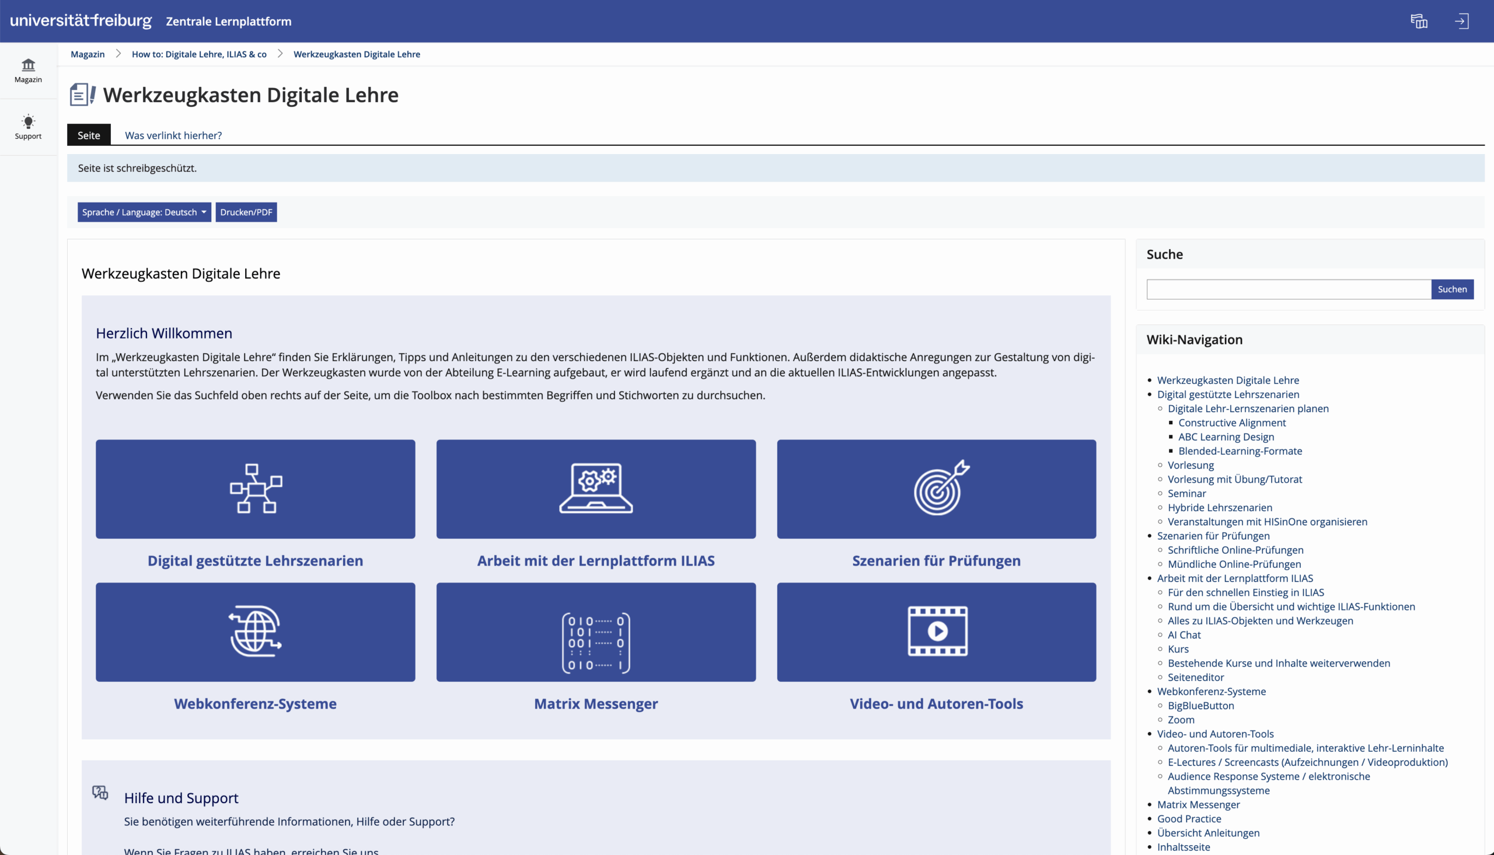
Task: Open Matrix Messenger in Wiki-Navigation
Action: [x=1198, y=804]
